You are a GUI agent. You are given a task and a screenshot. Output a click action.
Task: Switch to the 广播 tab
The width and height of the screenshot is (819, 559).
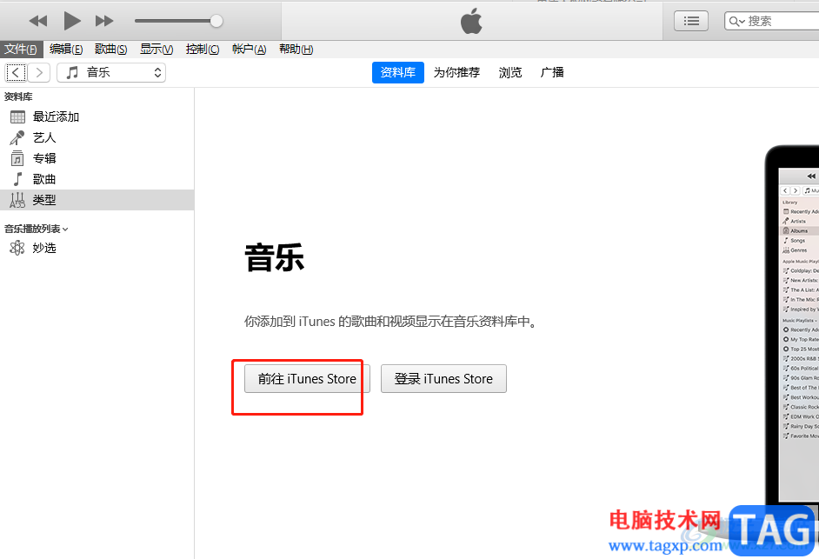[552, 73]
